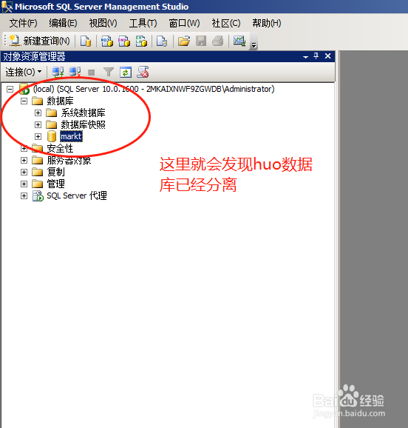The image size is (408, 428).
Task: Click the filter funnel icon
Action: click(x=109, y=73)
